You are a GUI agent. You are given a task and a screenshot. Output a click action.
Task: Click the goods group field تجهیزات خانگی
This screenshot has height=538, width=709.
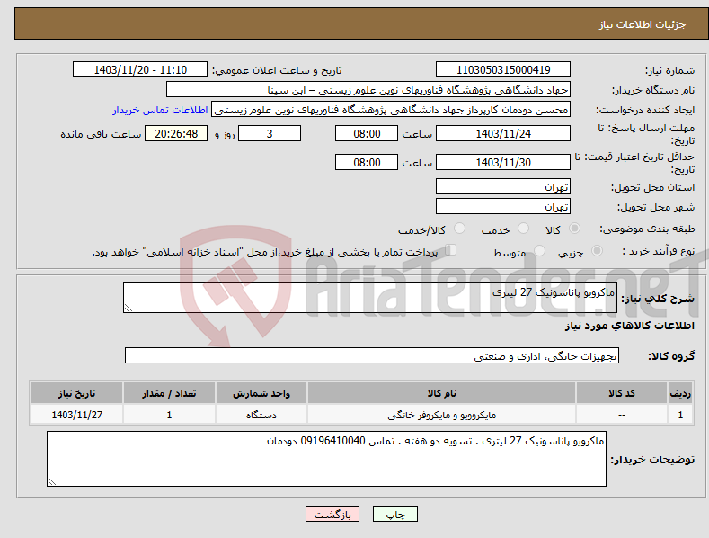[x=372, y=355]
